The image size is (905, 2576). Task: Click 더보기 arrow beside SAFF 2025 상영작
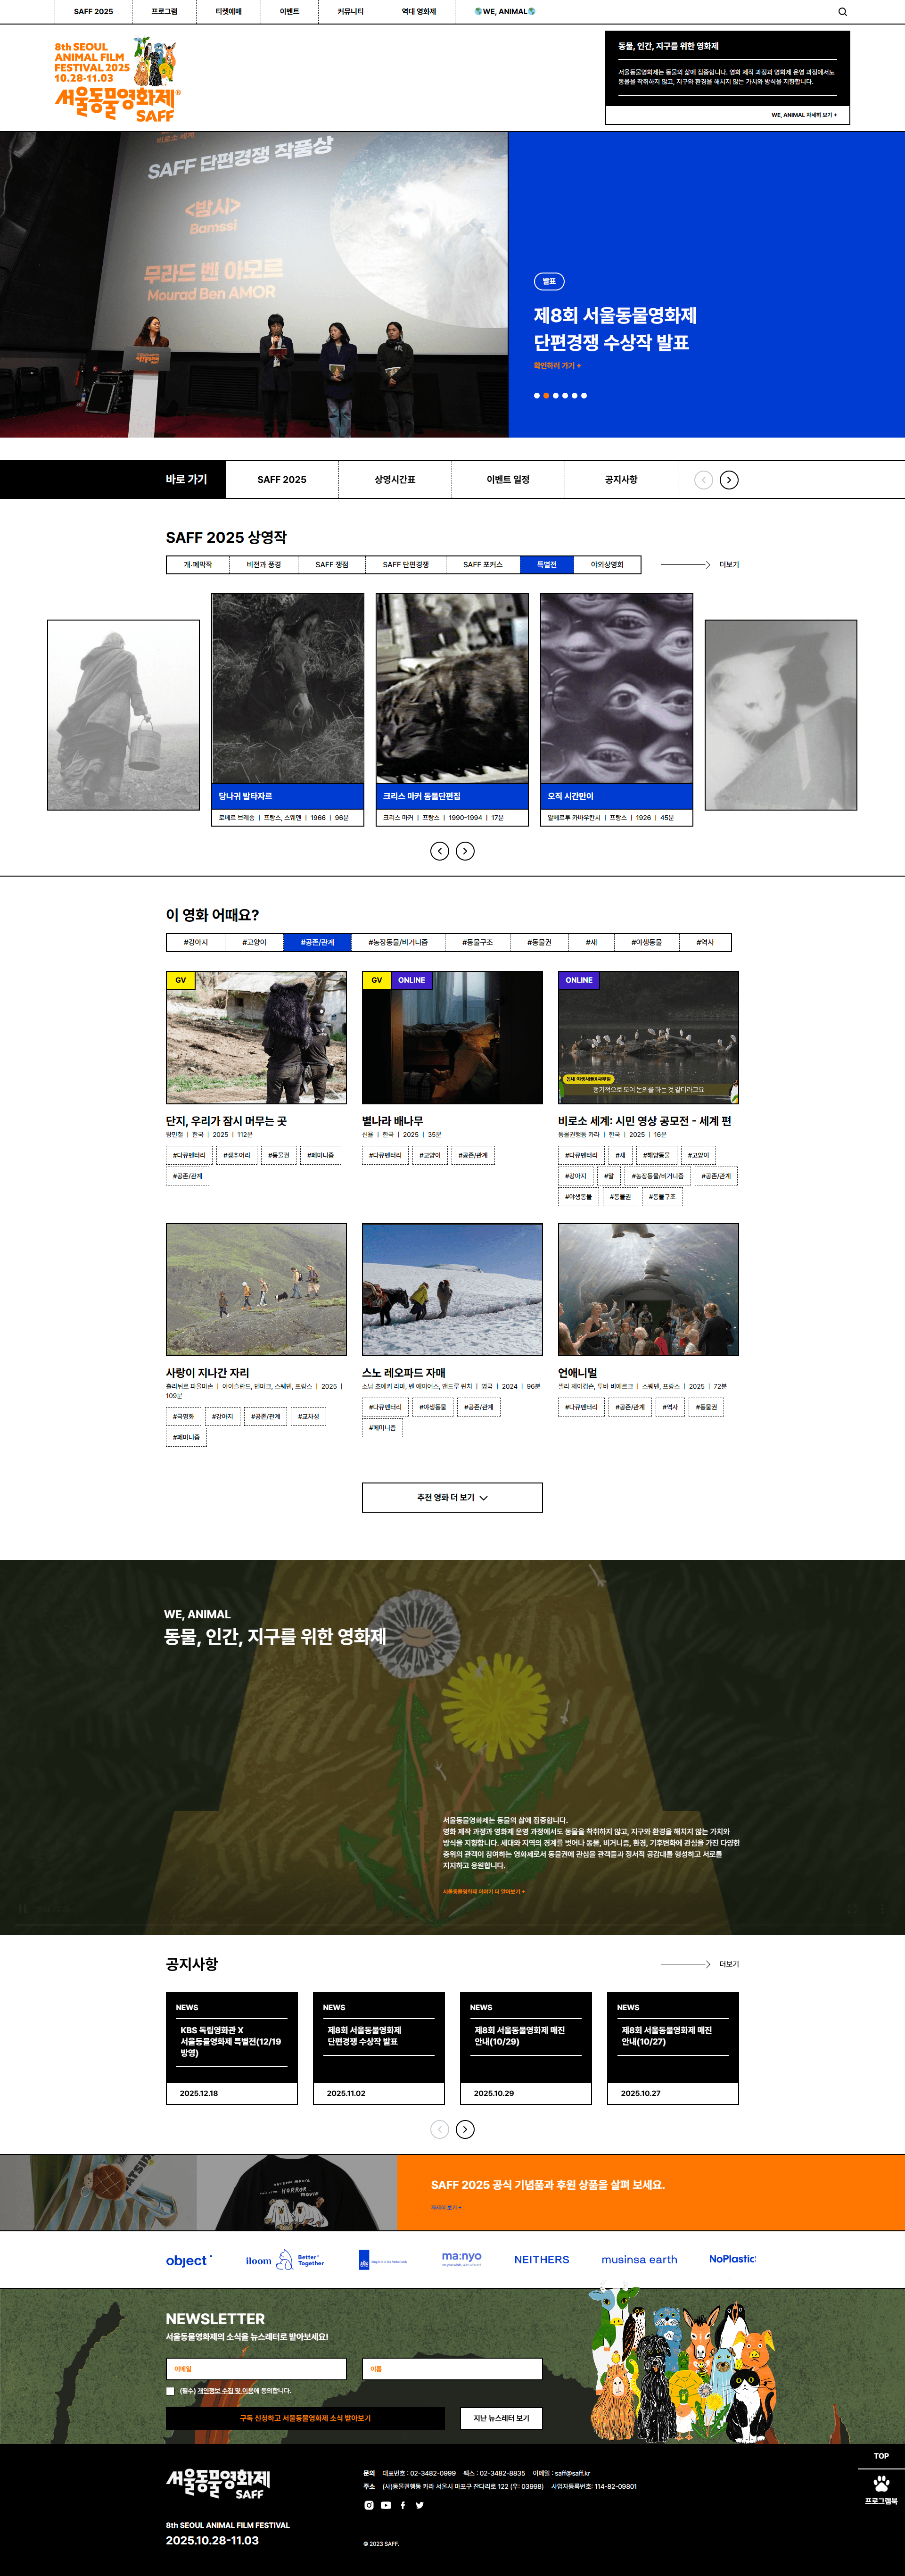[700, 565]
